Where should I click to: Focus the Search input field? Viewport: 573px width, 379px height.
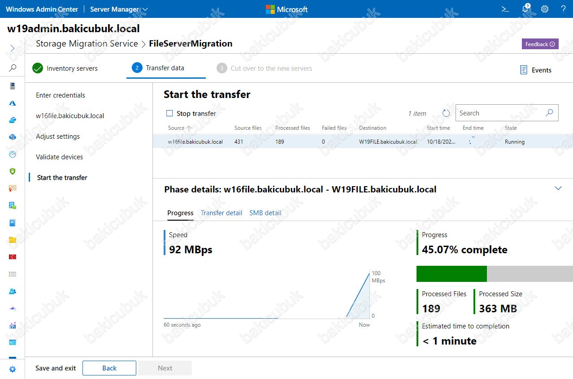point(500,113)
